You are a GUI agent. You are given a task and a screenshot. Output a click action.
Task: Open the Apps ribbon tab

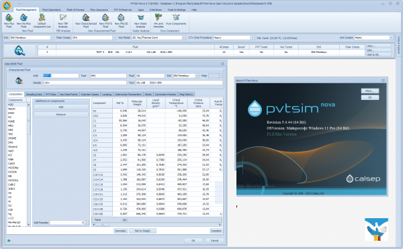(141, 10)
